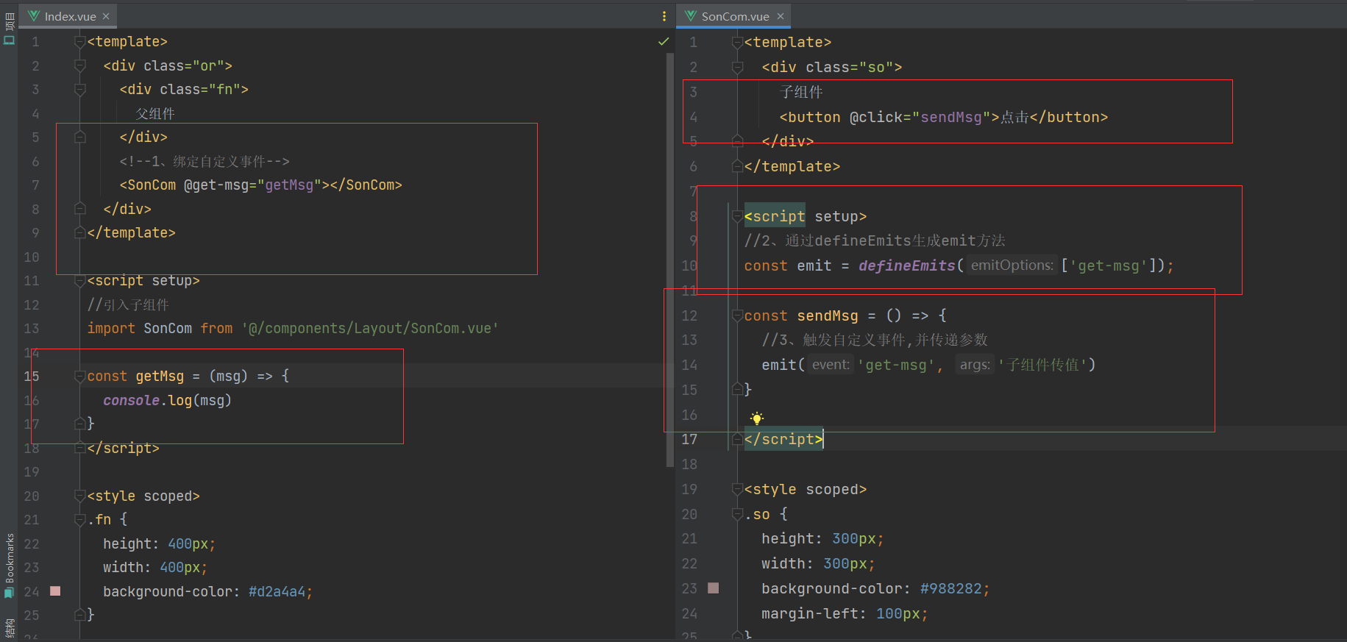Click the lightbulb quick-fix icon in SonCom.vue
The width and height of the screenshot is (1347, 642).
point(757,418)
